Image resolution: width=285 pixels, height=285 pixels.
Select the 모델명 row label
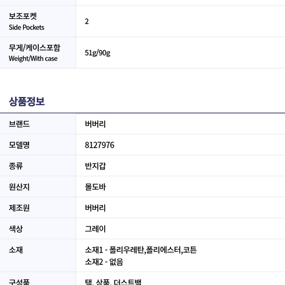pyautogui.click(x=19, y=145)
